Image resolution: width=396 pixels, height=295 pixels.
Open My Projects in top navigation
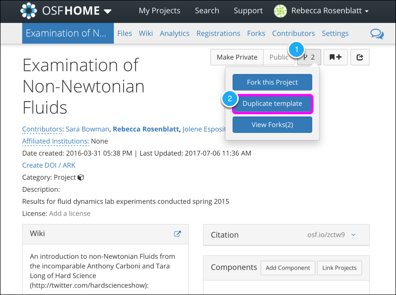tap(159, 11)
